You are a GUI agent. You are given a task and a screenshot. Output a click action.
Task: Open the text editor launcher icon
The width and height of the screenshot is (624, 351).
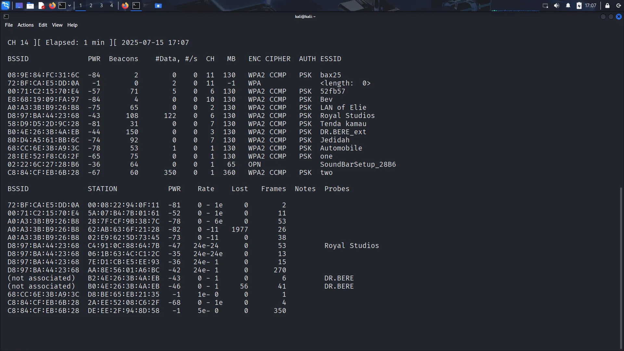pyautogui.click(x=41, y=6)
